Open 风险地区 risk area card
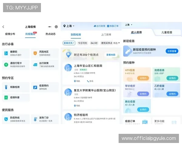The width and height of the screenshot is (182, 146). pyautogui.click(x=45, y=53)
